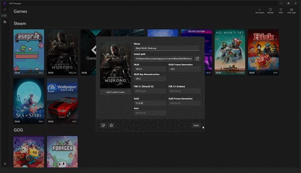Open the Filter toolbar button
The width and height of the screenshot is (301, 173).
click(x=281, y=11)
